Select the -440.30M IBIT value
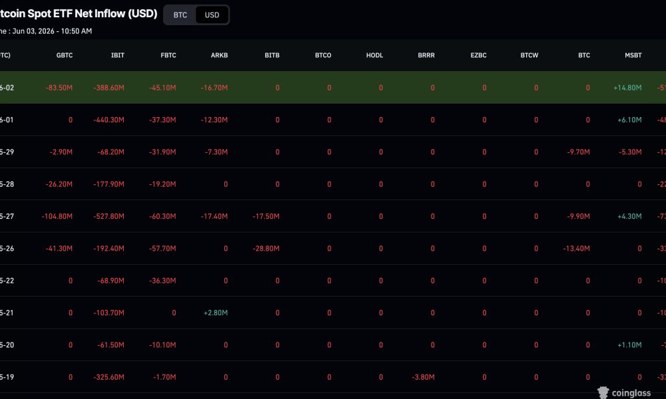 pyautogui.click(x=109, y=120)
